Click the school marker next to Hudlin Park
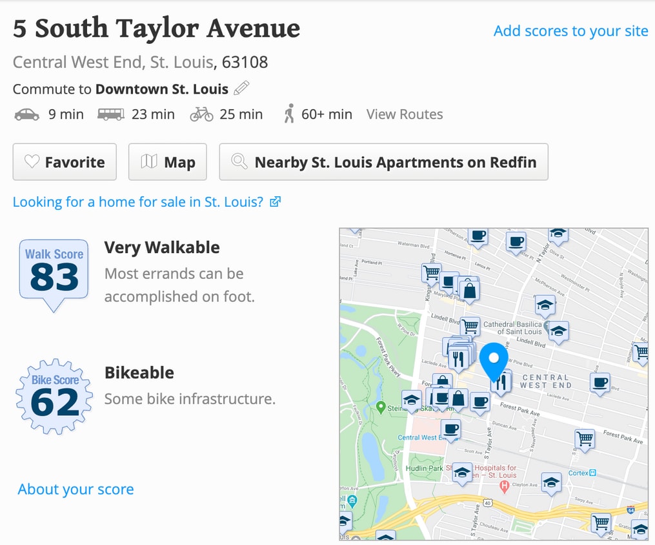This screenshot has width=655, height=545. [461, 473]
